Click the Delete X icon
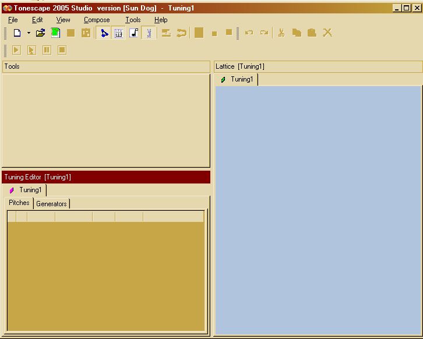The width and height of the screenshot is (423, 339). [x=327, y=33]
